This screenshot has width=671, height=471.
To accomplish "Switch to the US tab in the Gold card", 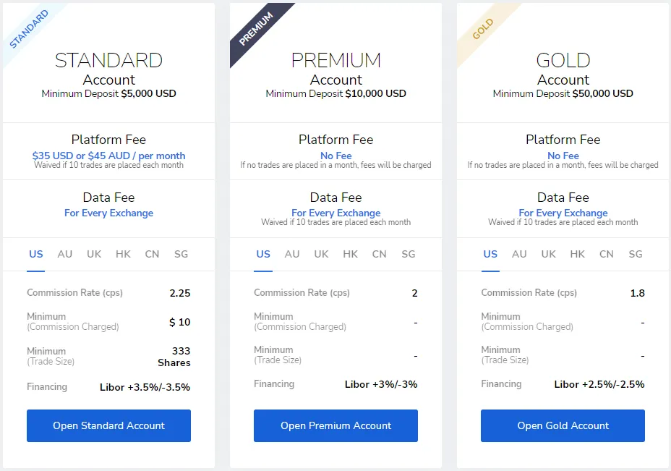I will 490,254.
